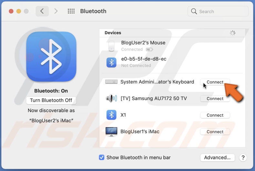The height and width of the screenshot is (171, 255).
Task: Click the device scanning spinner
Action: click(x=232, y=33)
